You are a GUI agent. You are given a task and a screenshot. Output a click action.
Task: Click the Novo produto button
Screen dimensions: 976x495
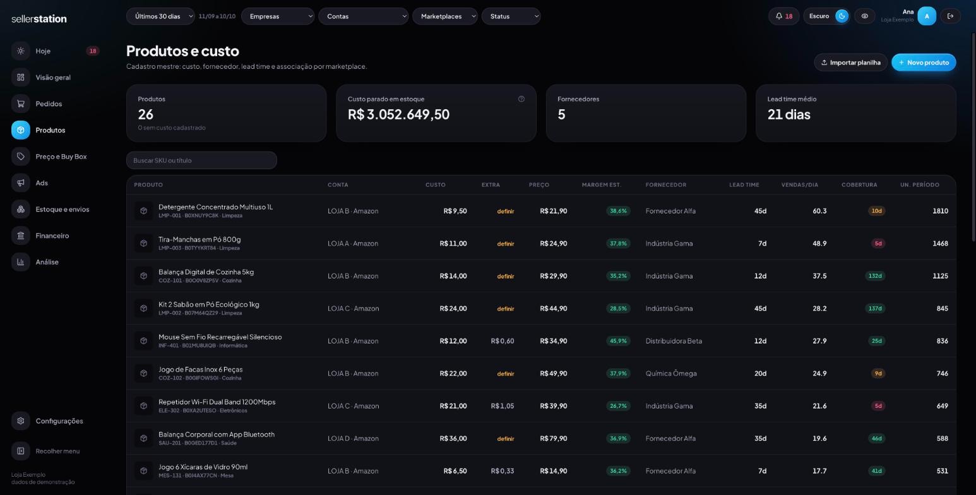click(x=924, y=63)
